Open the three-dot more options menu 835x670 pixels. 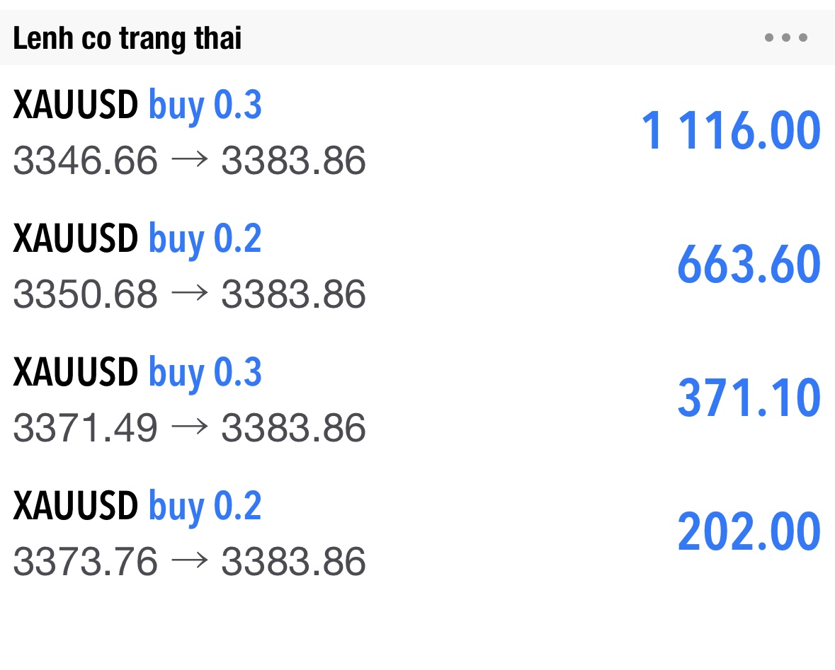(785, 38)
